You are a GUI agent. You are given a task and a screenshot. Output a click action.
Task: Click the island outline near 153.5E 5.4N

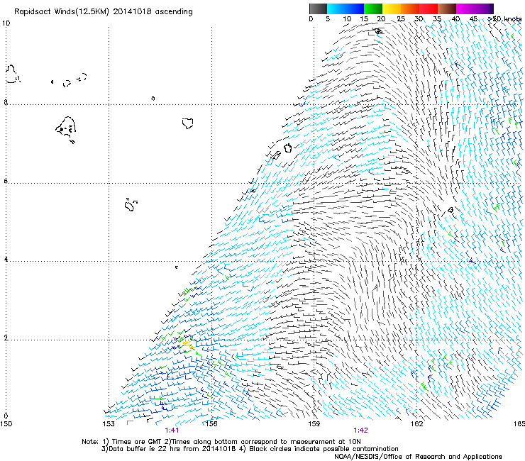(131, 205)
